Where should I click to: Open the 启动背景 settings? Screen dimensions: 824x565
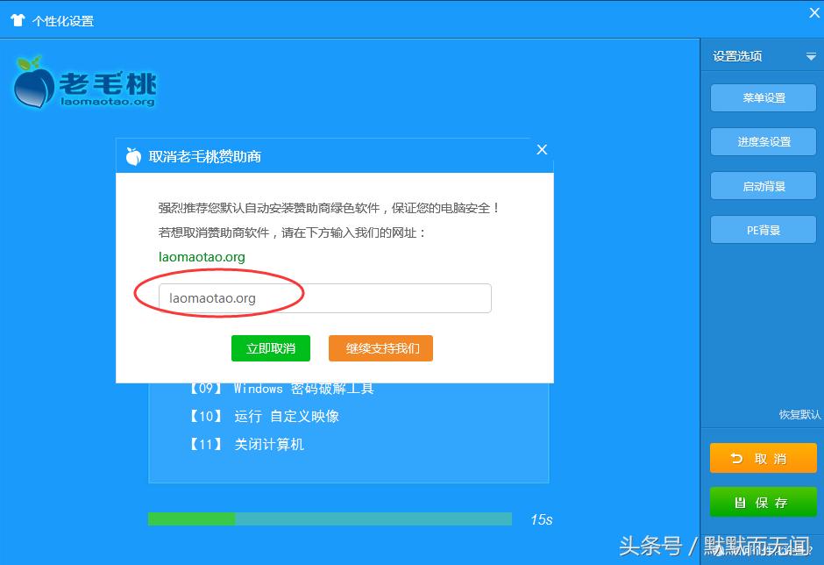[762, 185]
